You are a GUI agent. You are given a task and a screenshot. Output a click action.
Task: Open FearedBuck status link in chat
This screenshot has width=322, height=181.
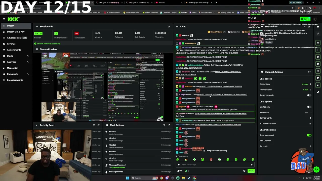pos(203,110)
